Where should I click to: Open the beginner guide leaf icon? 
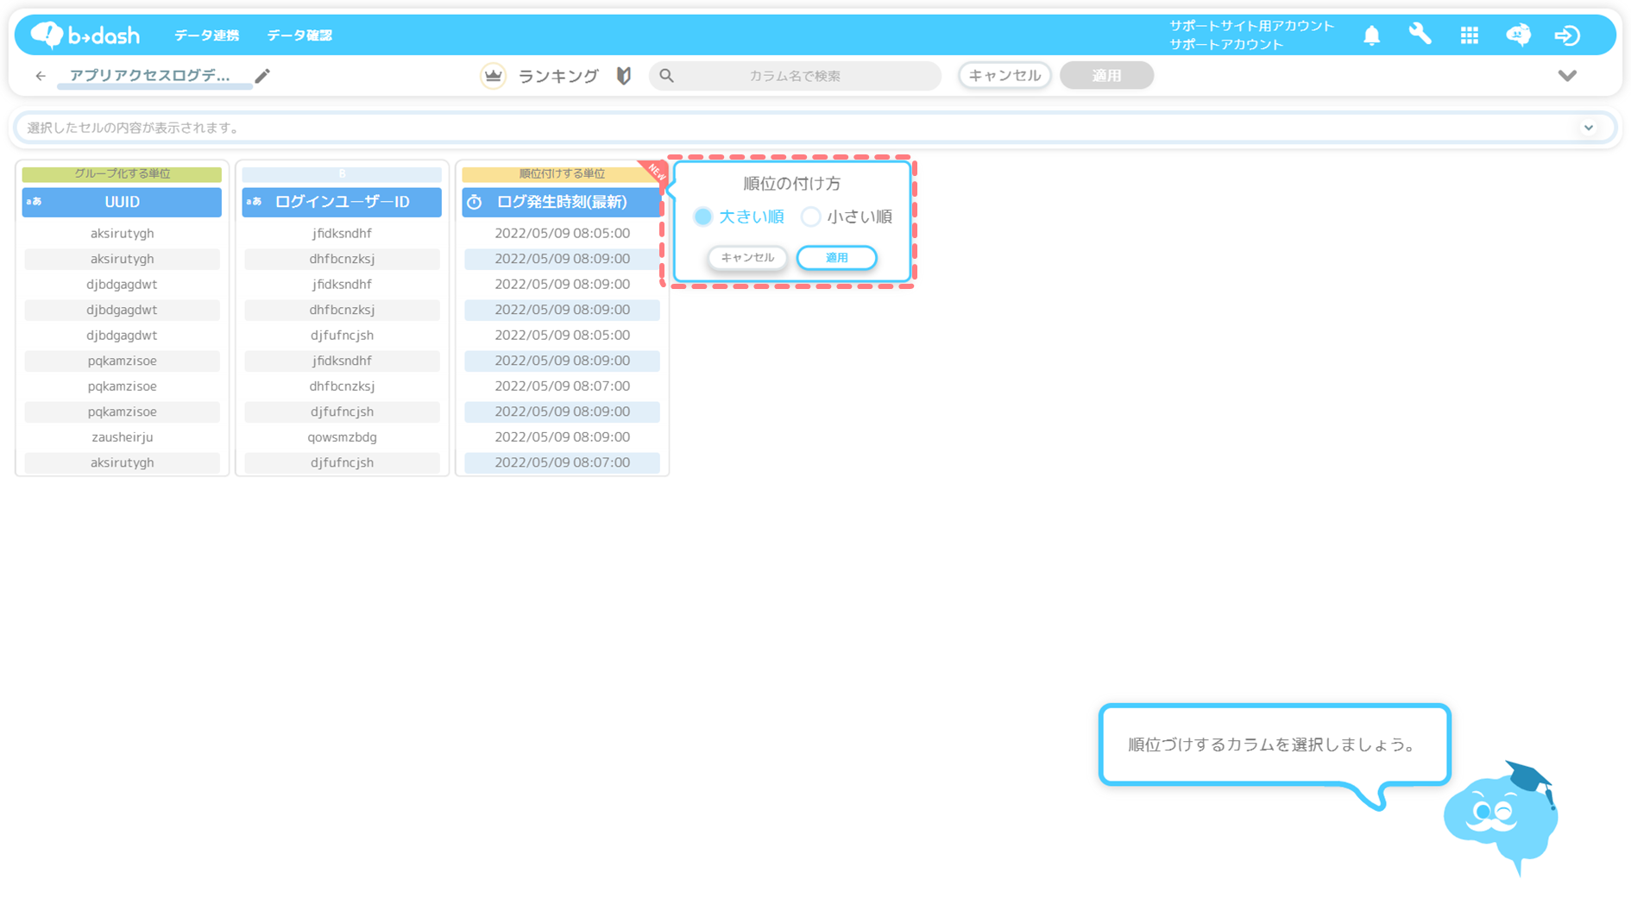point(624,76)
